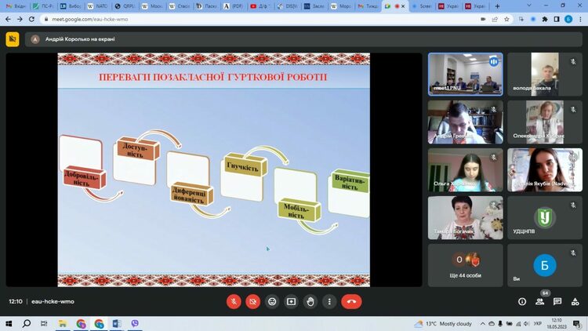
Task: Open Microsoft Word from the taskbar
Action: coord(117,323)
